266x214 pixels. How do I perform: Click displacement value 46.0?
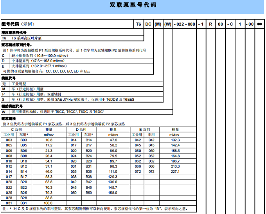tap(49, 171)
